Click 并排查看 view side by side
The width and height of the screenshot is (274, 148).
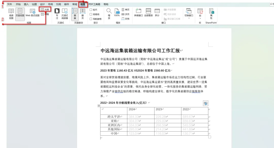pos(170,10)
